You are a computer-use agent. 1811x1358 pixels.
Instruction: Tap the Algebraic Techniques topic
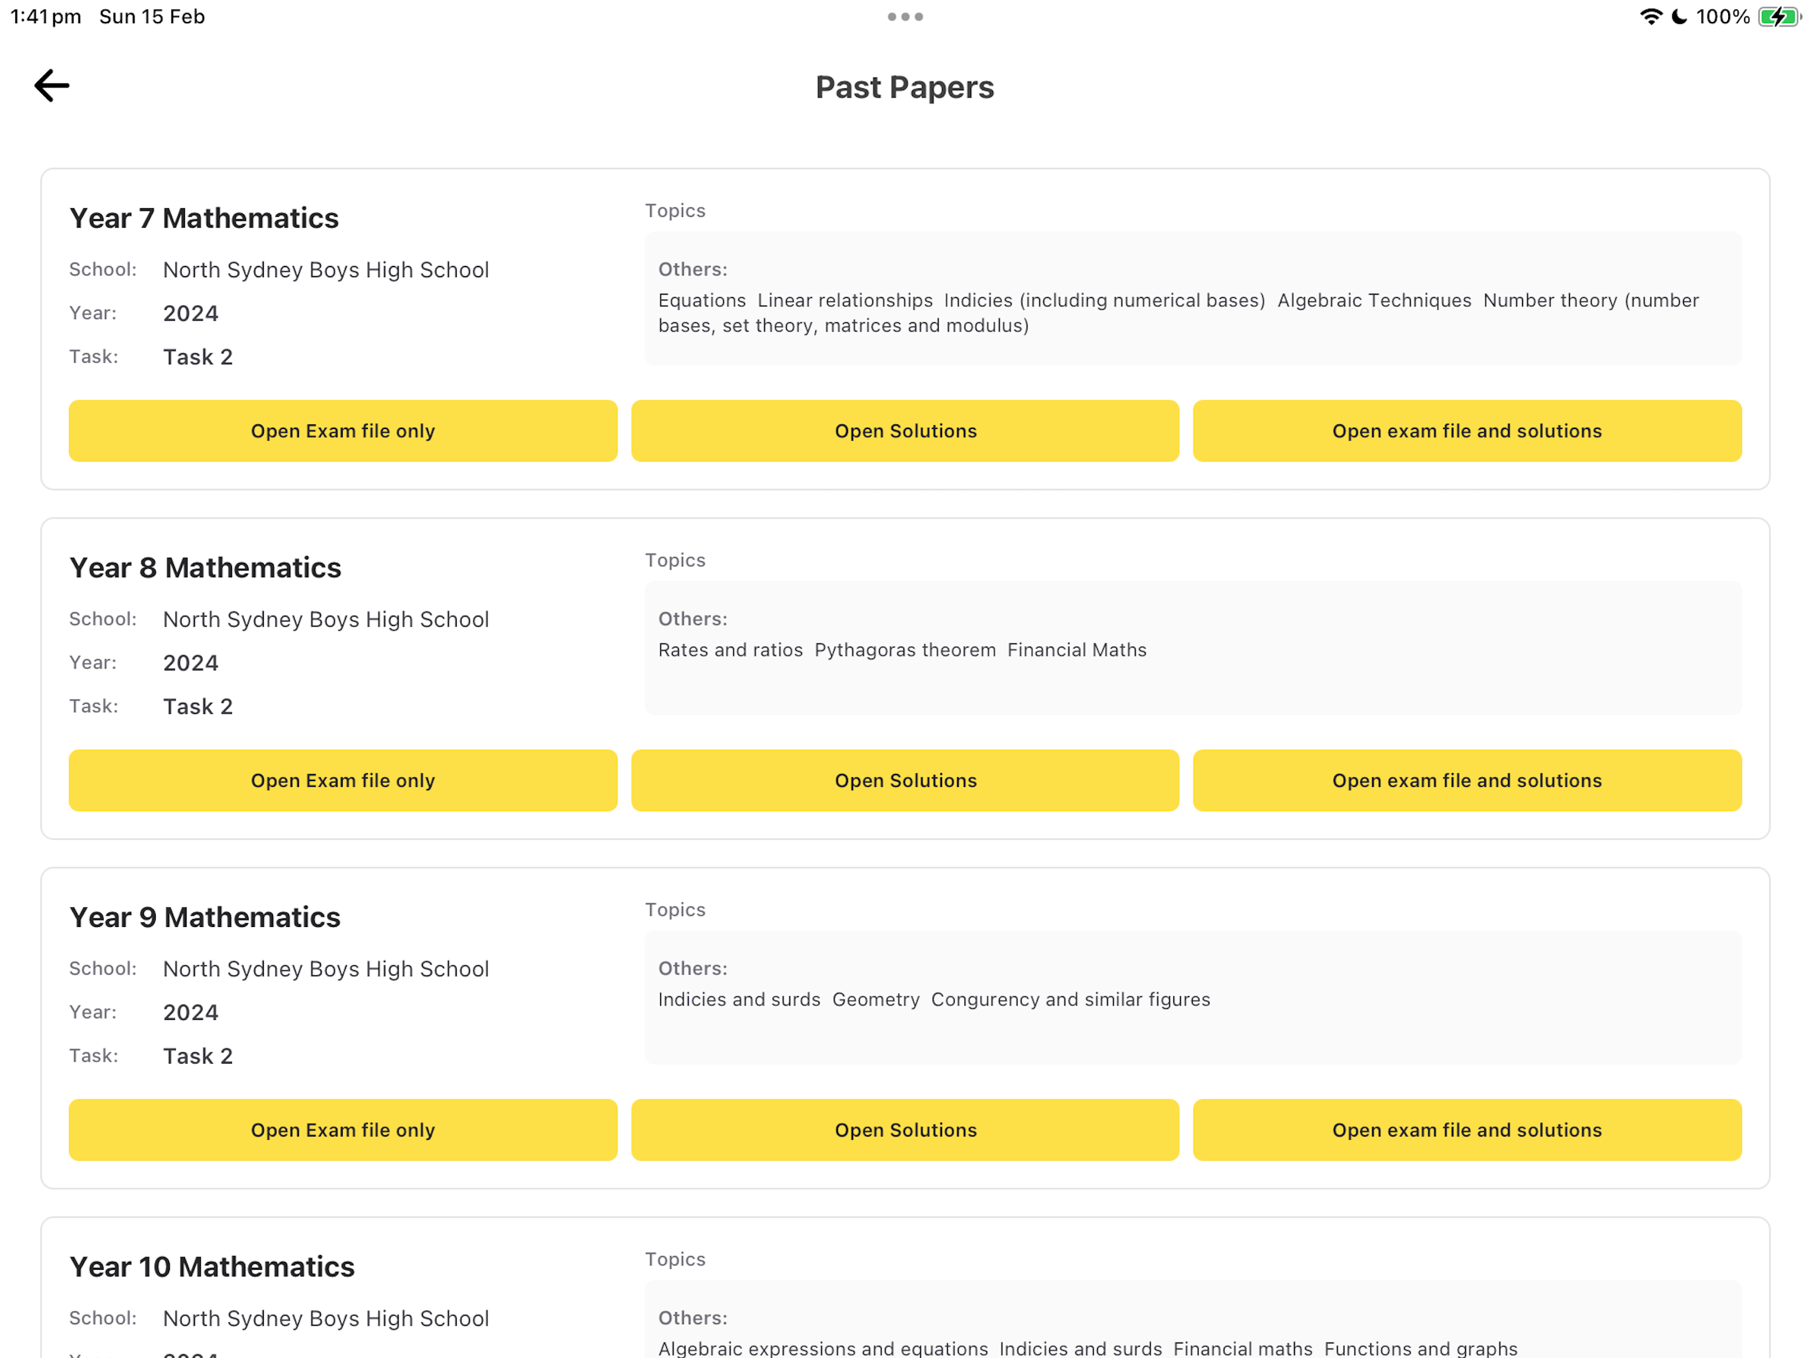tap(1375, 300)
